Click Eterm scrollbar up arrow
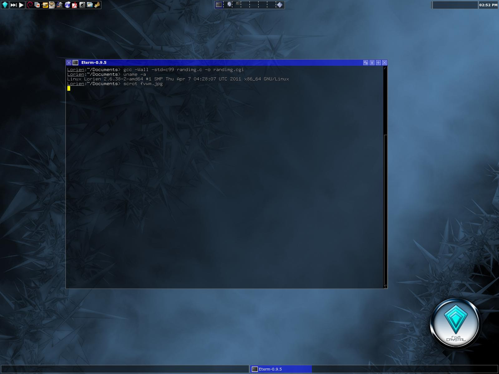Viewport: 499px width, 374px height. pyautogui.click(x=385, y=68)
